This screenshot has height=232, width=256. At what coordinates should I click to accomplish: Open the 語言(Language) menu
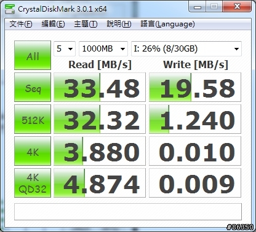coord(167,24)
